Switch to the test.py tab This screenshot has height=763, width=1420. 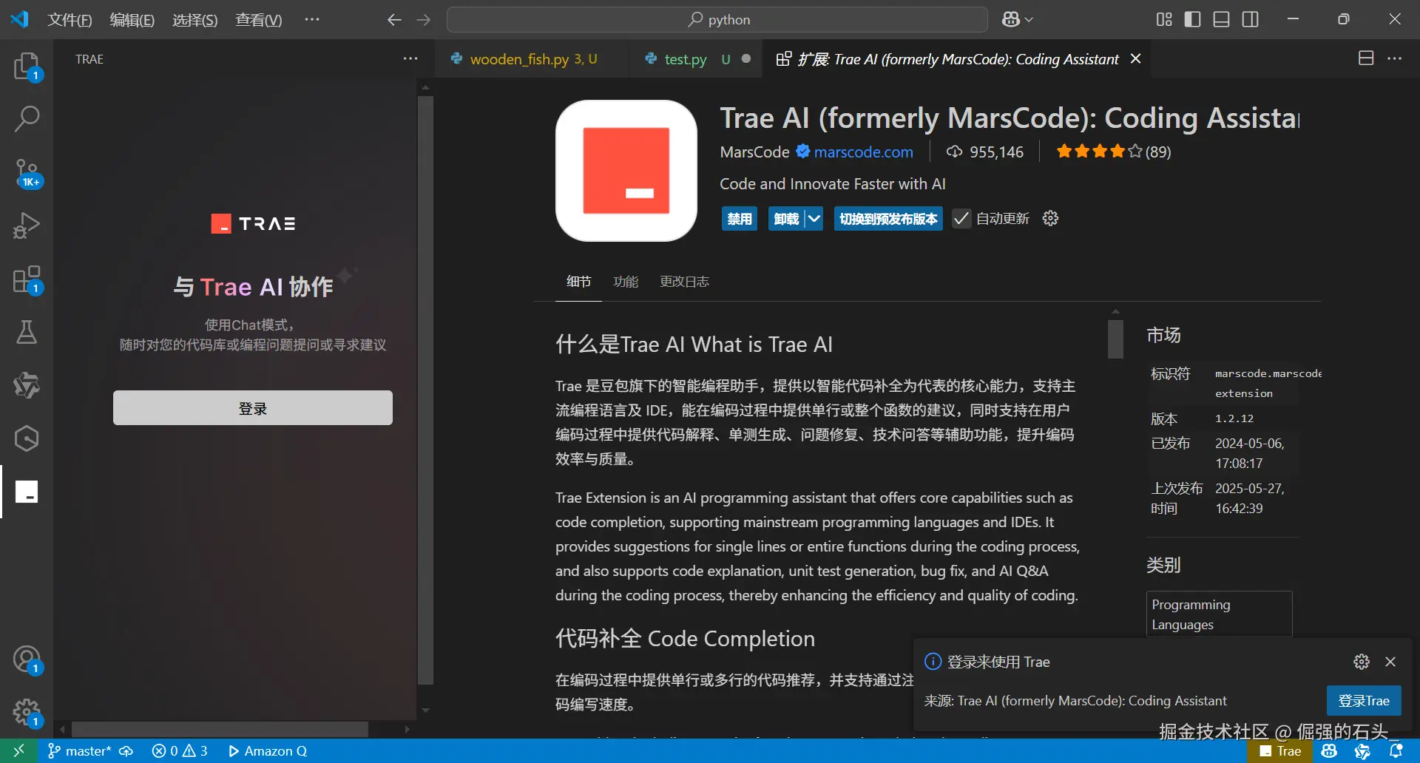click(x=695, y=59)
